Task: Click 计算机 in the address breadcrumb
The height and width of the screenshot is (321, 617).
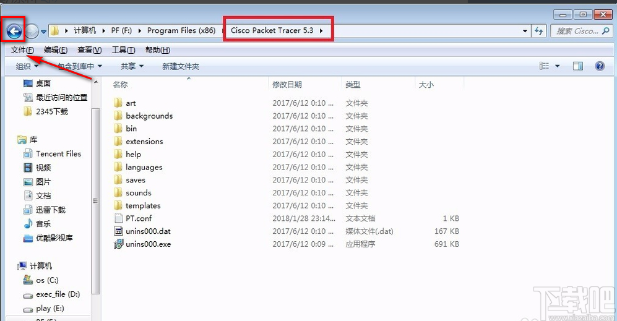Action: (x=85, y=30)
